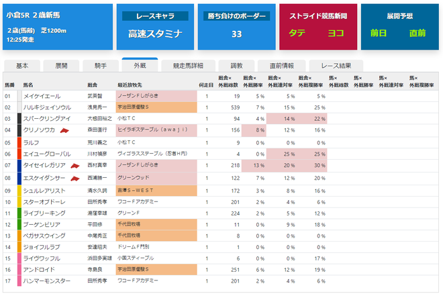Click horse name タイセイレガリア

(44, 165)
